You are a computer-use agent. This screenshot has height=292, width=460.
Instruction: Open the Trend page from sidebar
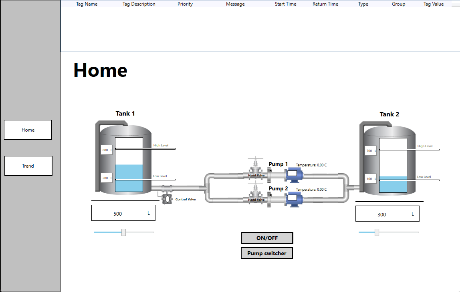[x=28, y=166]
